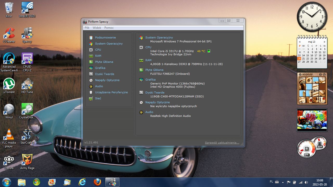Screen dimensions: 333x187
Task: Go to next month in calendar gadget
Action: (324, 42)
